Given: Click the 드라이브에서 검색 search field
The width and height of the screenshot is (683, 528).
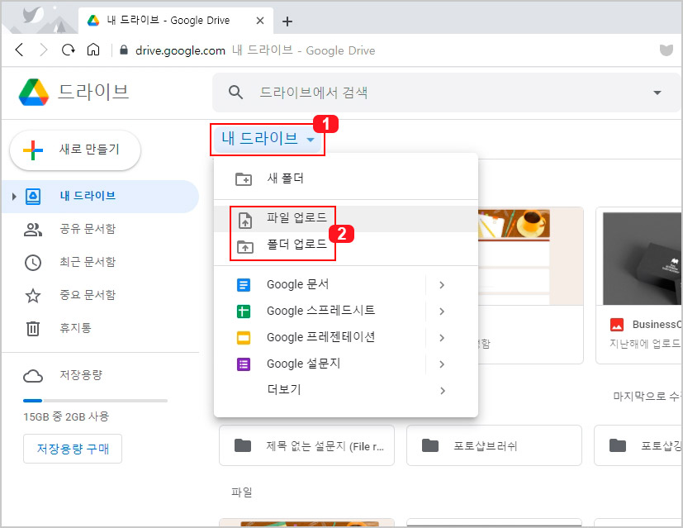Looking at the screenshot, I should [x=446, y=93].
